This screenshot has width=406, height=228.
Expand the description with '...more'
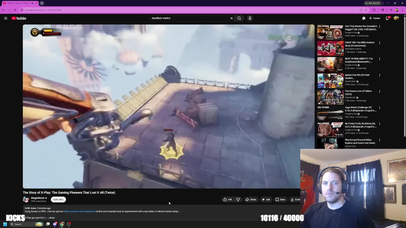(x=51, y=218)
